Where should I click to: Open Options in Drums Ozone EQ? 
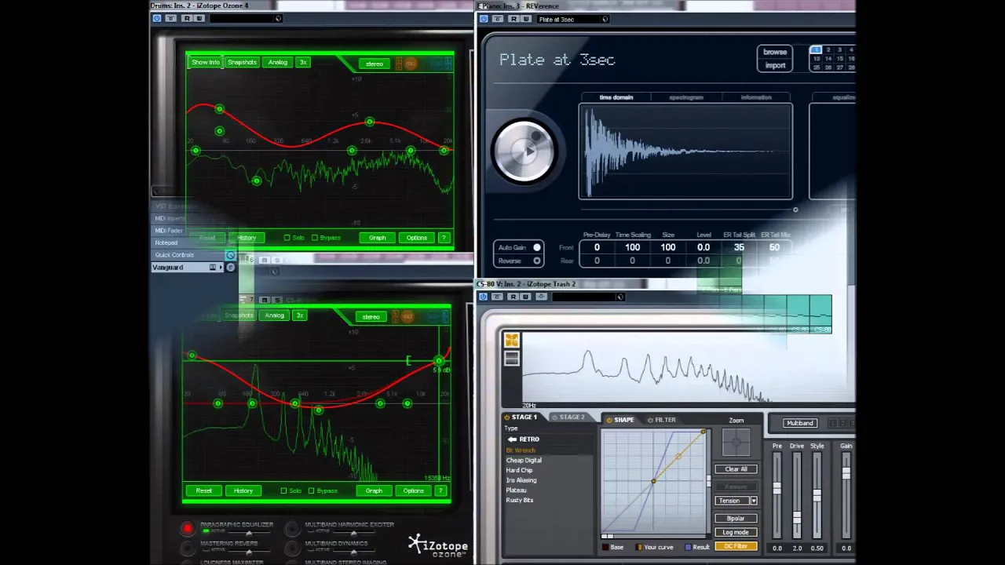pos(417,238)
